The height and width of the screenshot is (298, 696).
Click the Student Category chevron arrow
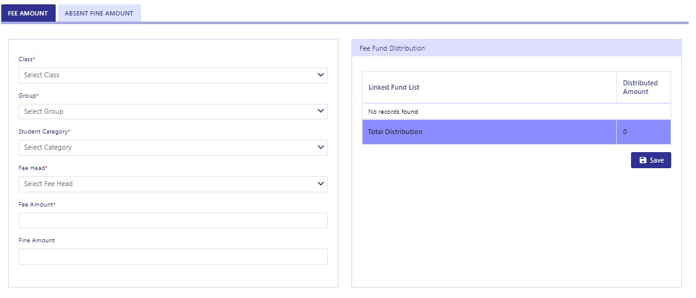click(321, 147)
